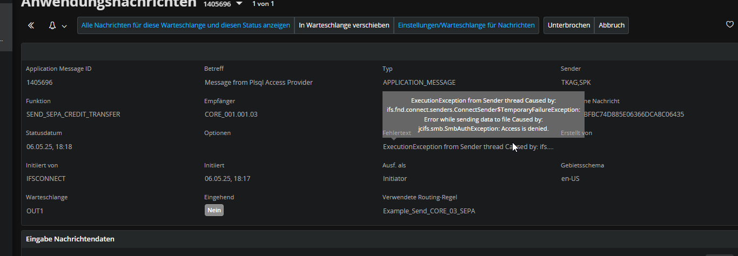Select the Application Message ID value 1405696

[x=39, y=83]
